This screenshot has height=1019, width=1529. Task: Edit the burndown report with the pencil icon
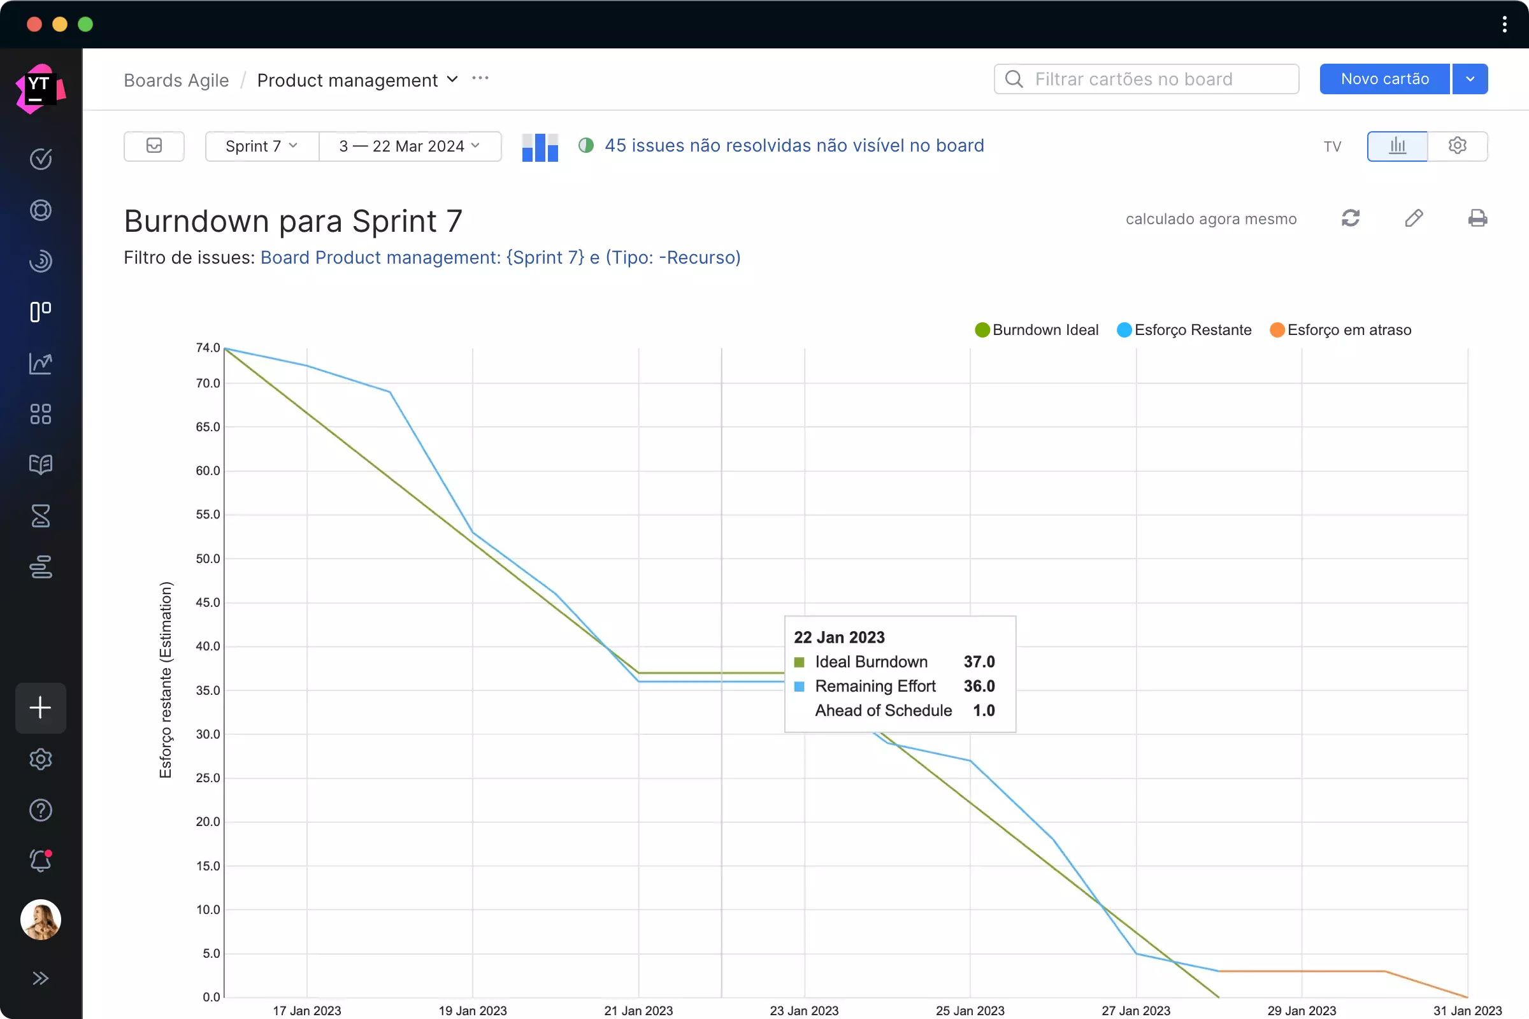pos(1414,218)
